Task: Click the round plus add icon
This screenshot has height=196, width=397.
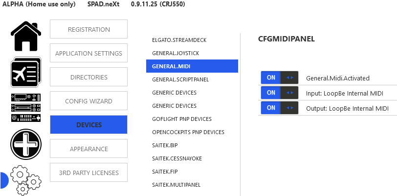Action: [x=26, y=144]
